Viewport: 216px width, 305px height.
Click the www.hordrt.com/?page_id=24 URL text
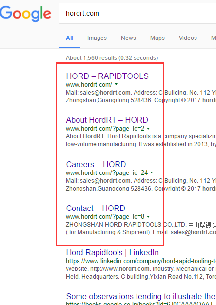tap(107, 172)
